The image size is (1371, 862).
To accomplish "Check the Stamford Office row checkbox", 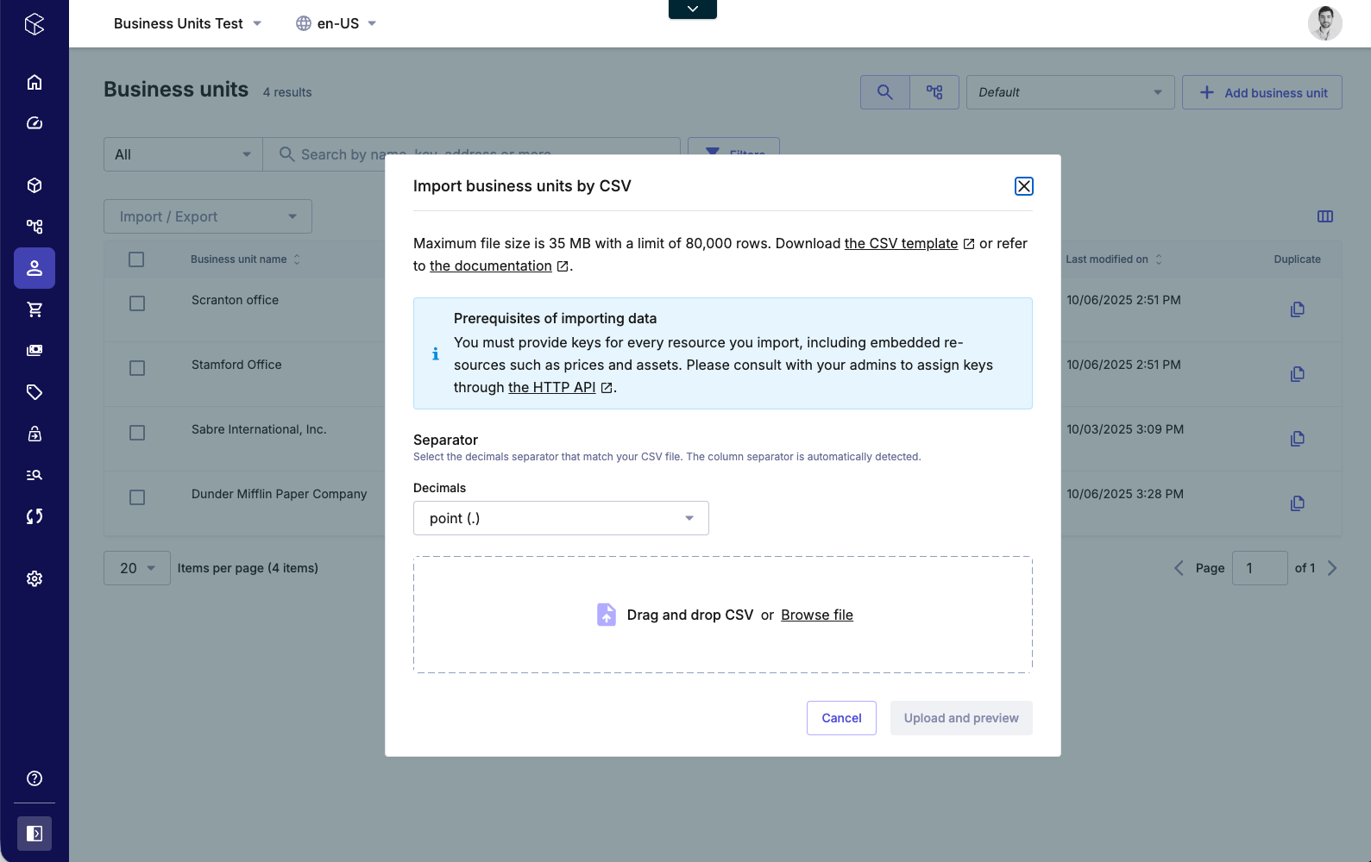I will click(137, 368).
